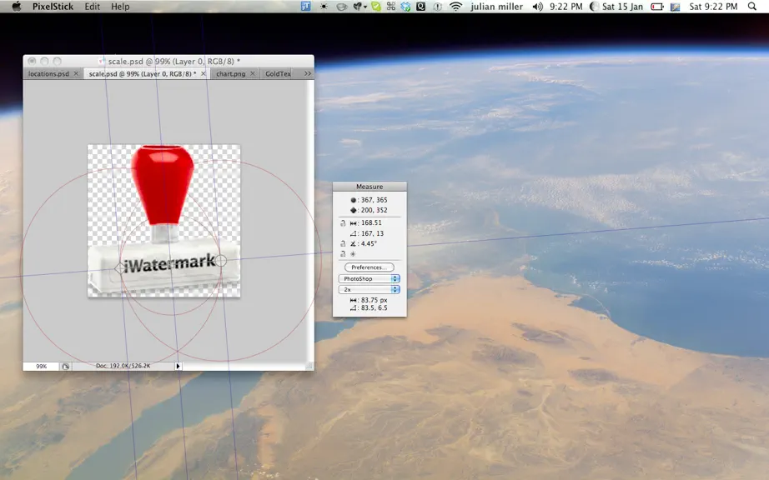Click the scaled delta icon beside 83.5, 6.5
769x480 pixels.
click(353, 308)
